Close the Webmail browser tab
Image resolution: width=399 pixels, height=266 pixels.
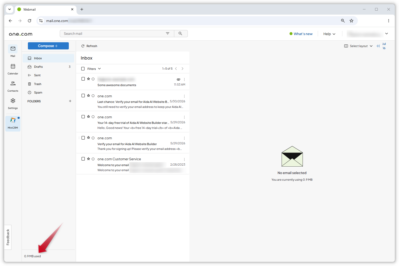click(x=72, y=9)
